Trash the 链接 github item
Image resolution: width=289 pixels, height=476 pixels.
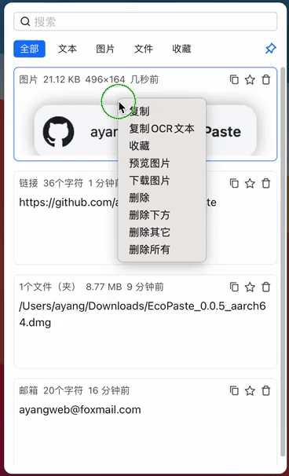tap(266, 183)
